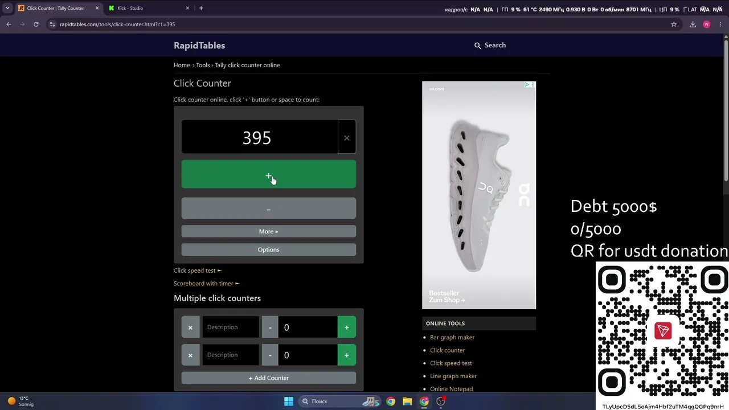Open the Click counter sidebar link
The image size is (729, 410).
coord(448,350)
